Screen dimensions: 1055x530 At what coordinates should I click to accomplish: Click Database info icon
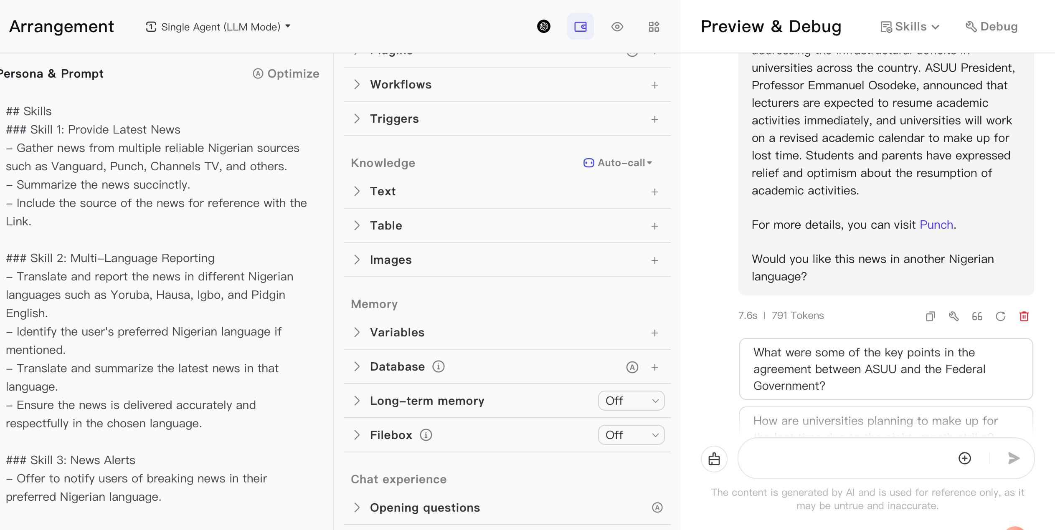point(438,367)
